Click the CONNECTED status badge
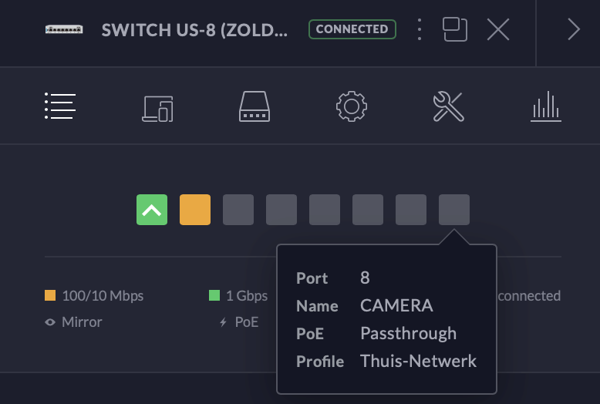Image resolution: width=600 pixels, height=404 pixels. pos(352,29)
